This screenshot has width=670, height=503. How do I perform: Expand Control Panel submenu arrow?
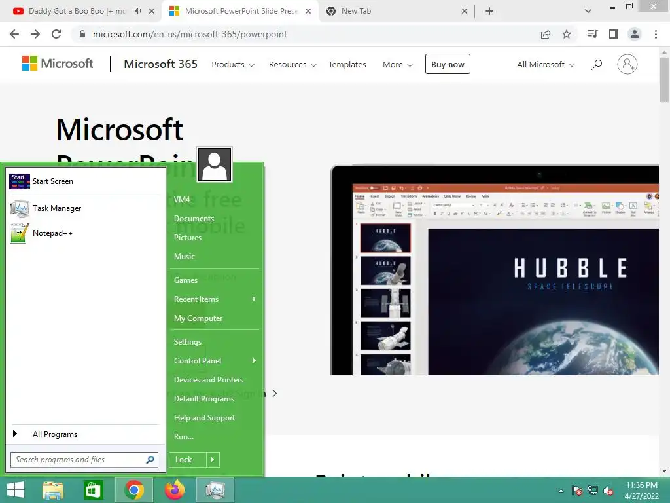click(x=255, y=361)
